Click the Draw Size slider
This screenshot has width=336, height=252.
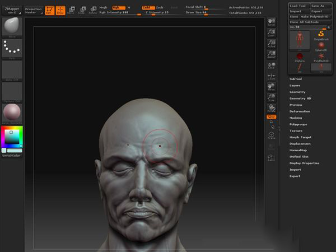[x=204, y=13]
